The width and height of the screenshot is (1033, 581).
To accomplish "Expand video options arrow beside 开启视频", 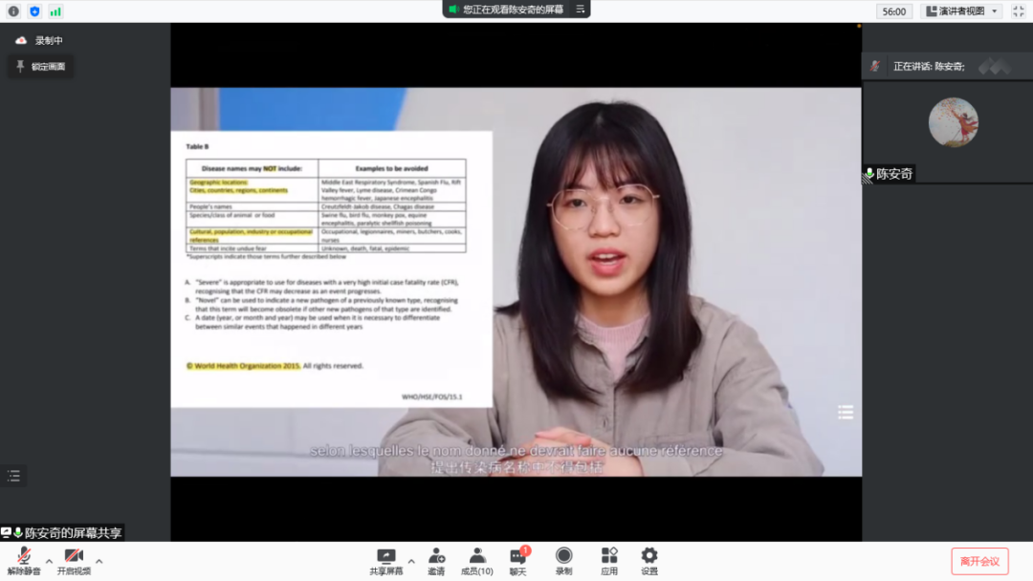I will pos(99,561).
